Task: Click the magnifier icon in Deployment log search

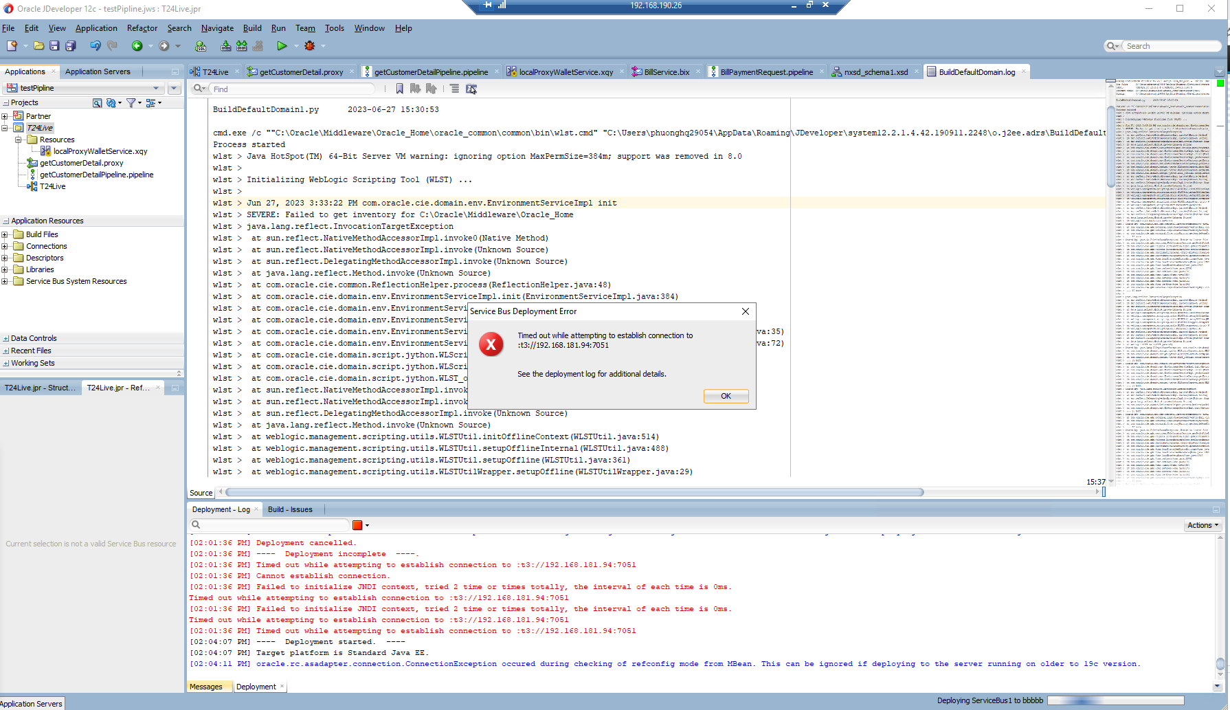Action: coord(196,525)
